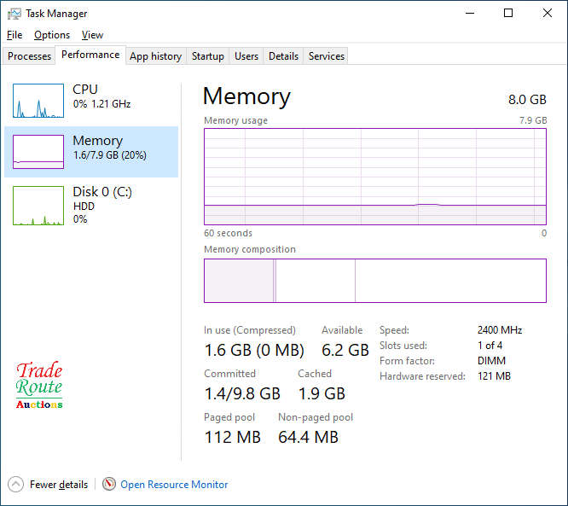The image size is (568, 506).
Task: Click the Resource Monitor gauge icon
Action: pyautogui.click(x=109, y=485)
